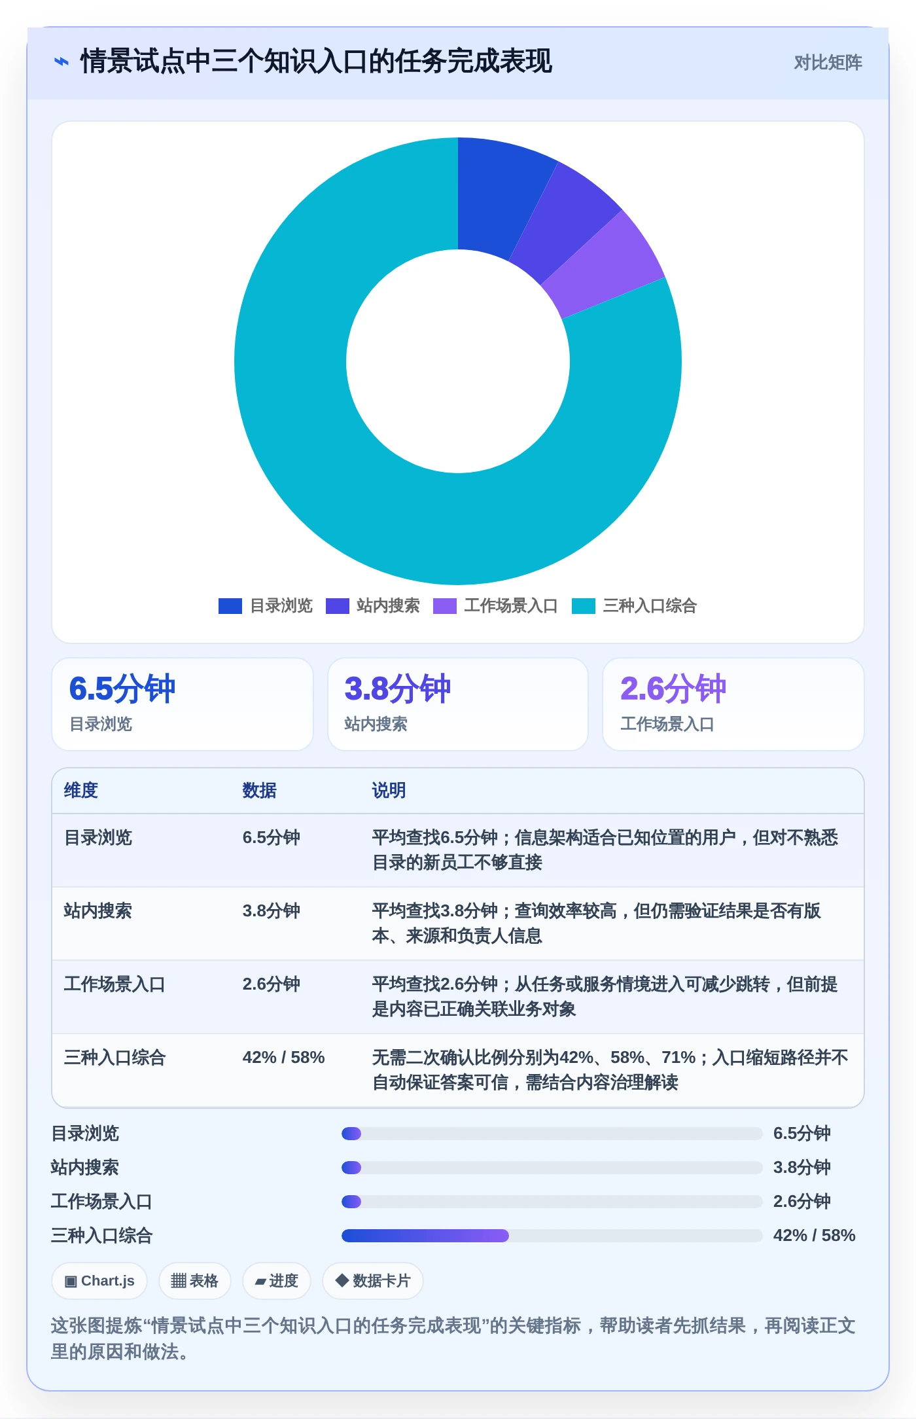Click the 数据 column header
This screenshot has width=916, height=1419.
[259, 791]
